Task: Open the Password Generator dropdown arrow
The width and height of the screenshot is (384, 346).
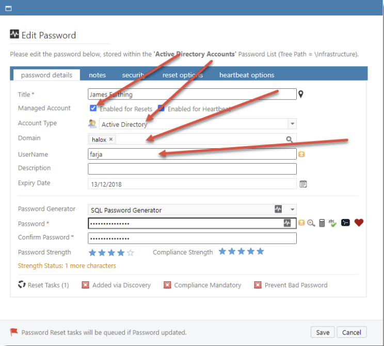Action: coord(292,210)
